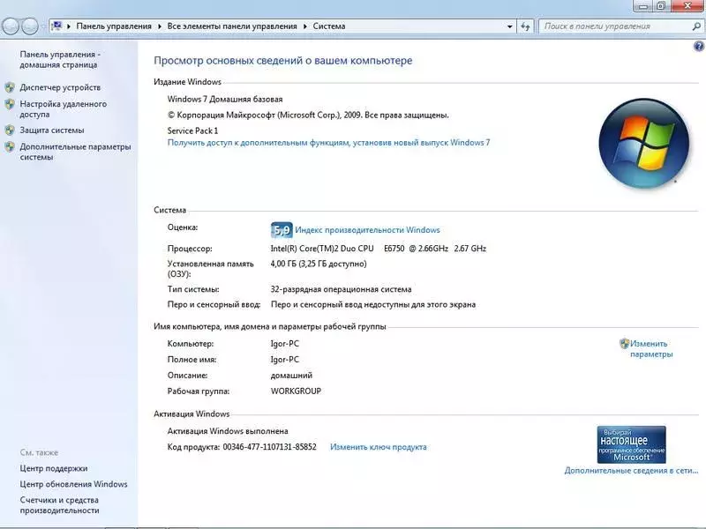The image size is (706, 529).
Task: Click Windows 7 Домашняя базовая edition text
Action: coord(225,99)
